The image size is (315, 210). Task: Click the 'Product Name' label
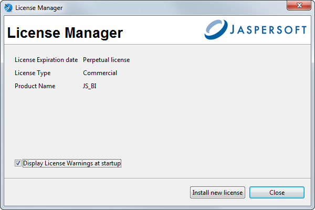click(x=35, y=86)
